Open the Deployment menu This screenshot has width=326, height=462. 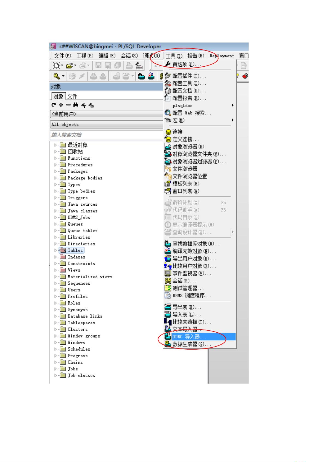[x=222, y=56]
